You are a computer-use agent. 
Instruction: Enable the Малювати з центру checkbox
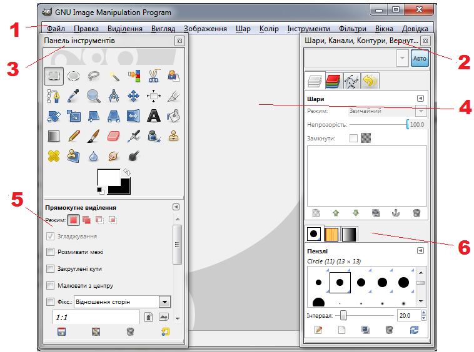51,285
